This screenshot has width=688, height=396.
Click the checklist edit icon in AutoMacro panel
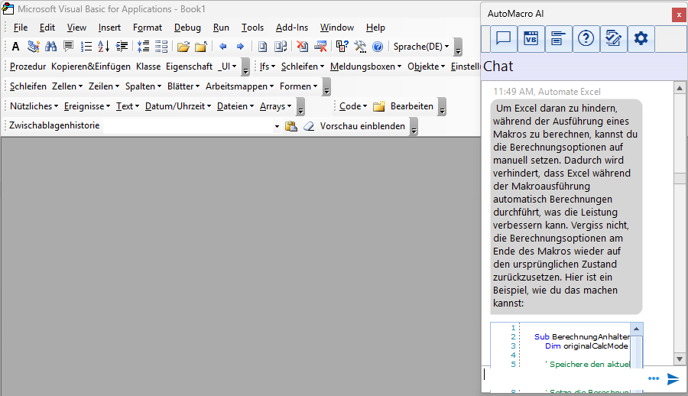[x=613, y=39]
